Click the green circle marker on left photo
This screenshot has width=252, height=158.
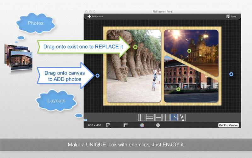[x=135, y=47]
